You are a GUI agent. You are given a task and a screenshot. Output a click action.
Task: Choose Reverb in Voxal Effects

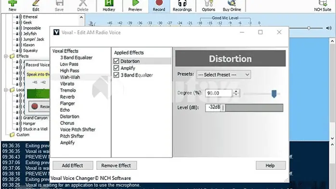pyautogui.click(x=67, y=97)
